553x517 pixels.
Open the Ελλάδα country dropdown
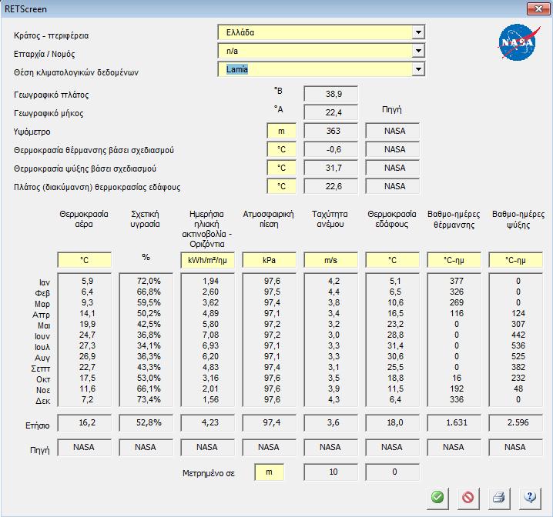[418, 32]
